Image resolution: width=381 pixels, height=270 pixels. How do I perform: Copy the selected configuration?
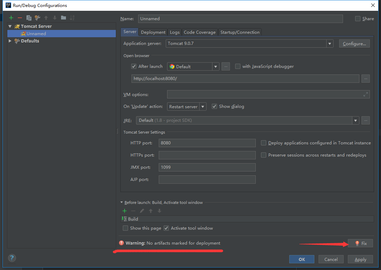[x=29, y=18]
